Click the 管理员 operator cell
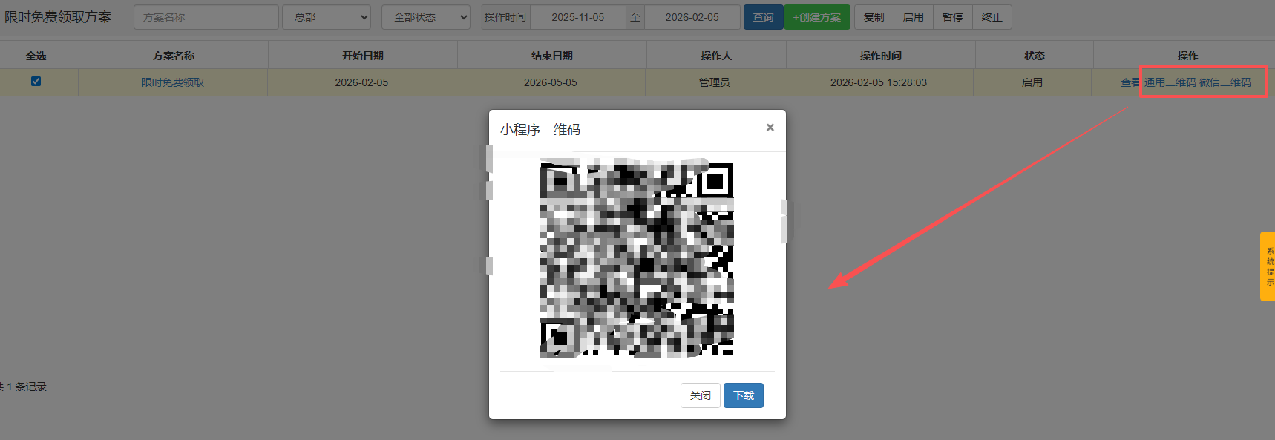 pyautogui.click(x=715, y=82)
